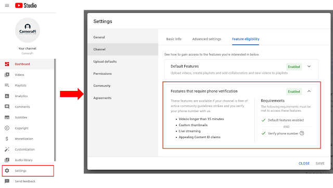Viewport: 333px width, 188px height.
Task: Click the sidebar vertical scrollbar
Action: point(55,110)
